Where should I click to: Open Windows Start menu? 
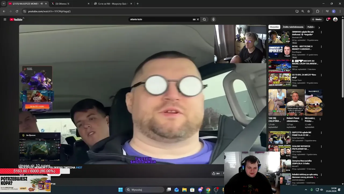point(120,190)
